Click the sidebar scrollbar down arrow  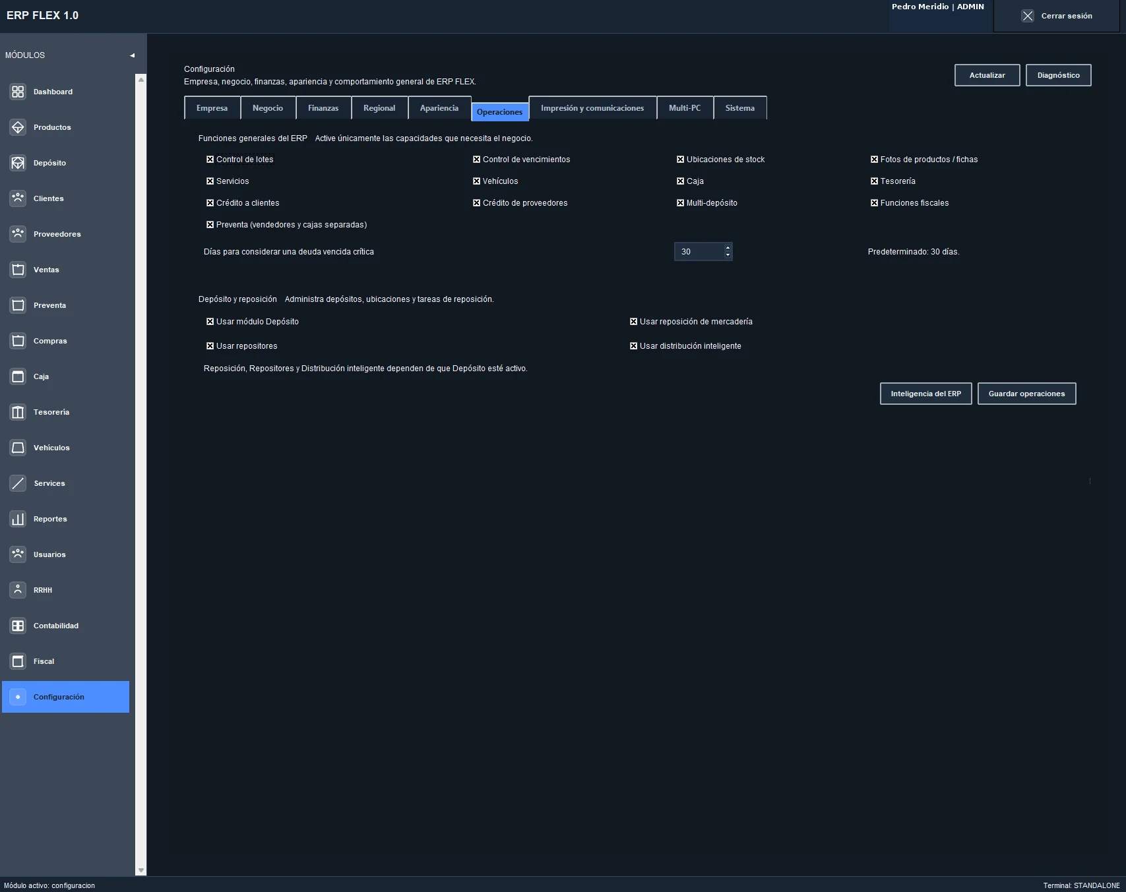[x=141, y=870]
